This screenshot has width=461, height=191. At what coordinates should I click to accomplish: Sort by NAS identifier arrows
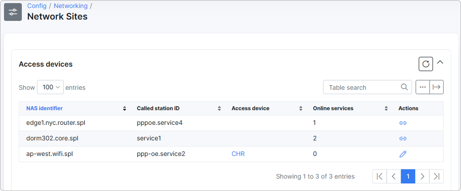(x=125, y=108)
